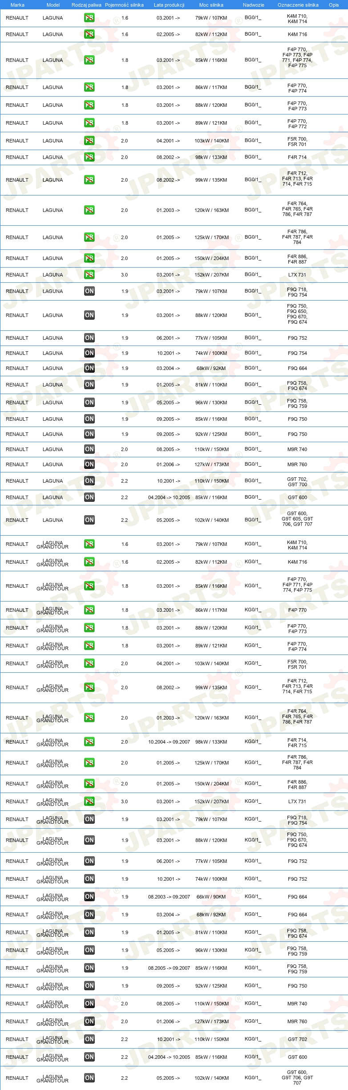Select RENAULT cell in BG0/1_ 3.0 152kW/207KM row
This screenshot has height=1090, width=348.
[x=17, y=275]
